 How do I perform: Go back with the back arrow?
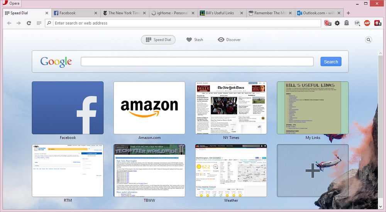pyautogui.click(x=9, y=23)
